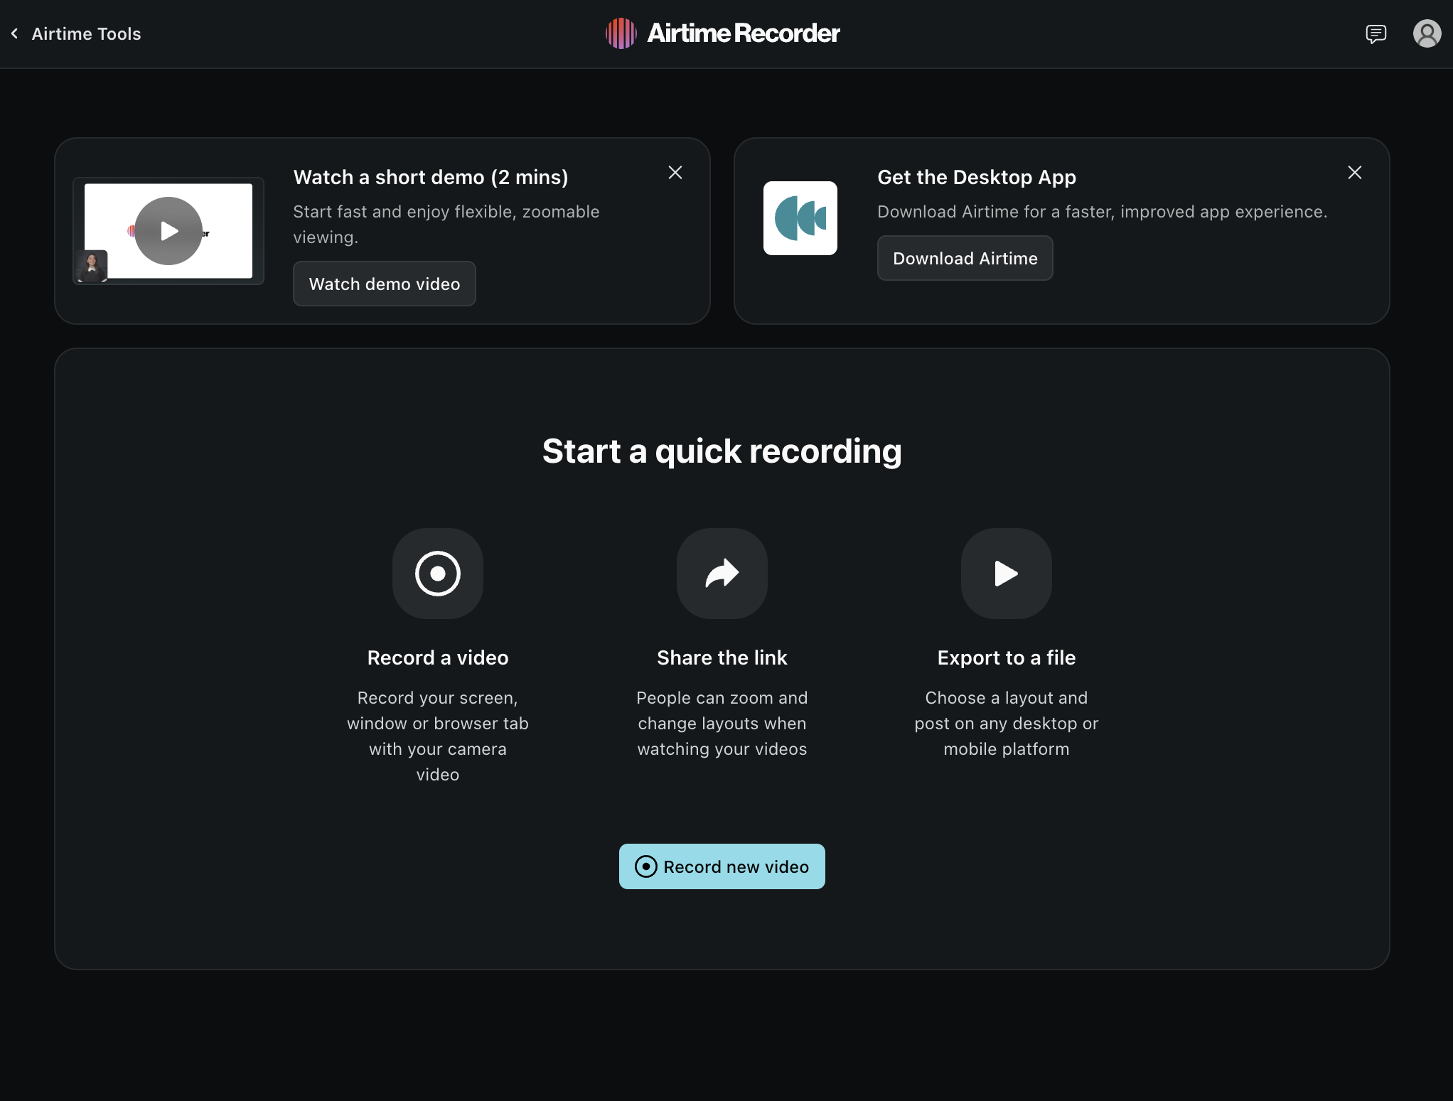The height and width of the screenshot is (1101, 1453).
Task: Click the small presenter camera thumbnail
Action: (x=92, y=266)
